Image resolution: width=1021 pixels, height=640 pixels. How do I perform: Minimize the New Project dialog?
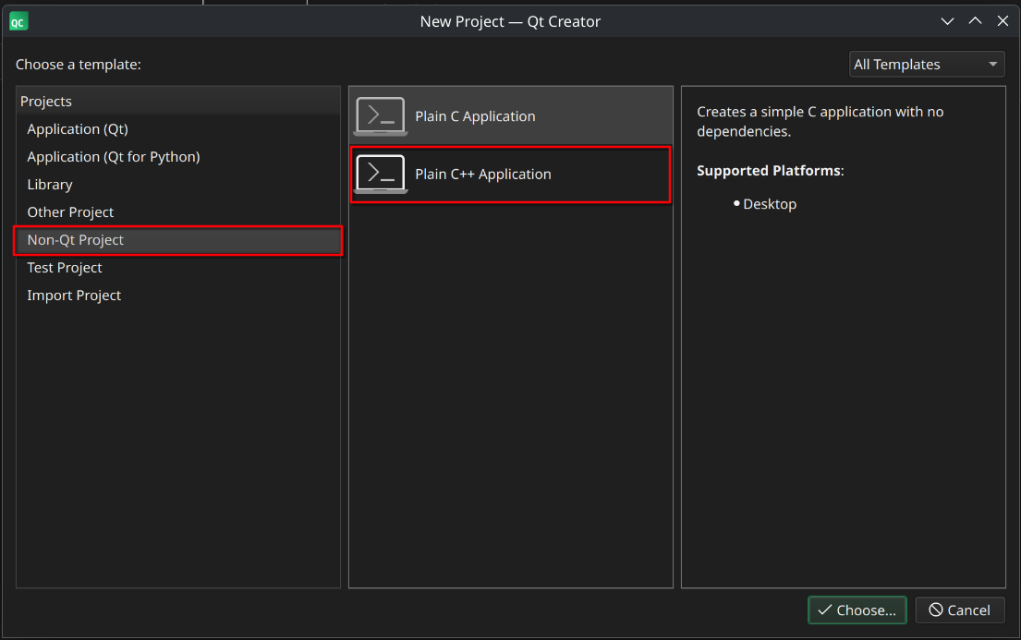[947, 21]
